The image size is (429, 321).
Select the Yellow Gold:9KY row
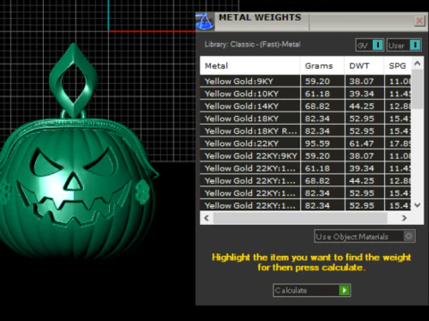(306, 81)
